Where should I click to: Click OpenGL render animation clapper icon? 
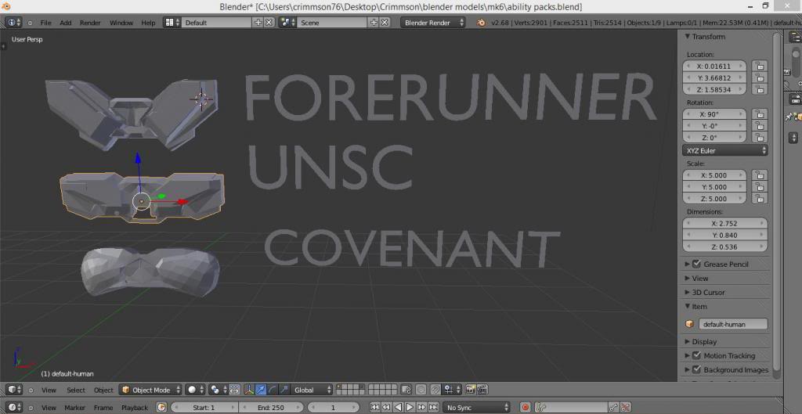482,390
